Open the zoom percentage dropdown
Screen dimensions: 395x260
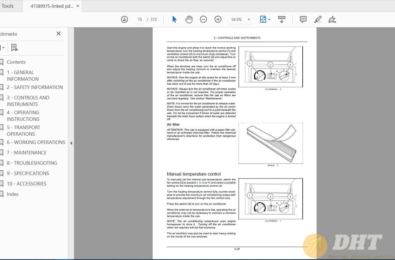(249, 19)
